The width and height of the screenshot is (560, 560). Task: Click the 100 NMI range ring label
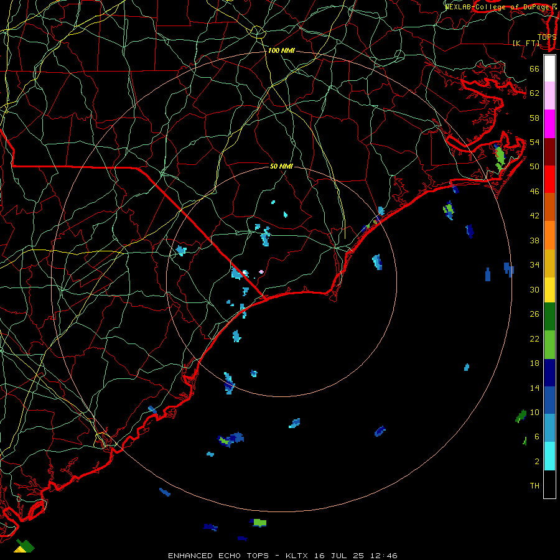(x=281, y=51)
